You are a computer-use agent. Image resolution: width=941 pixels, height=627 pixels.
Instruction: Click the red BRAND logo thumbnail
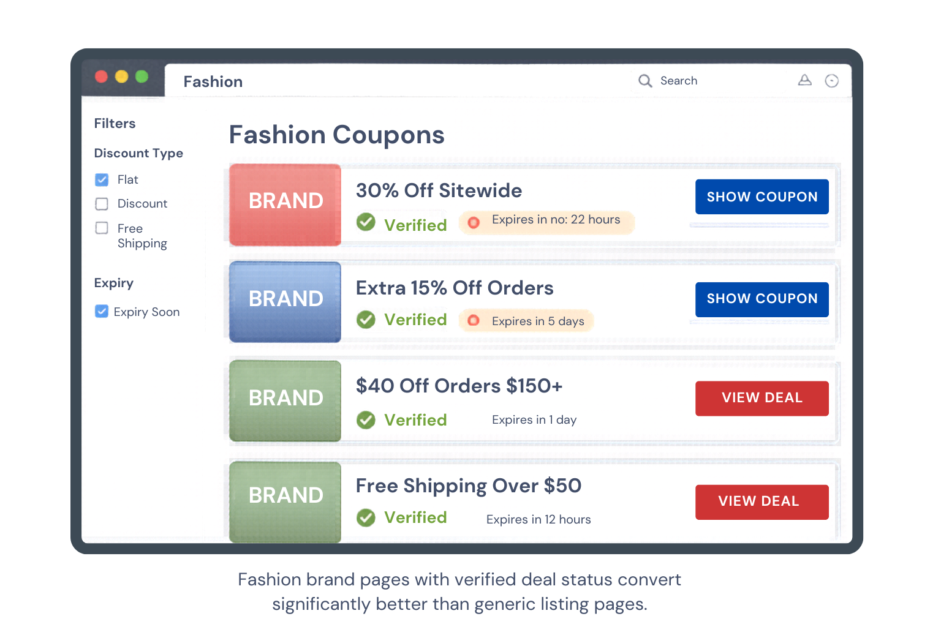point(285,205)
